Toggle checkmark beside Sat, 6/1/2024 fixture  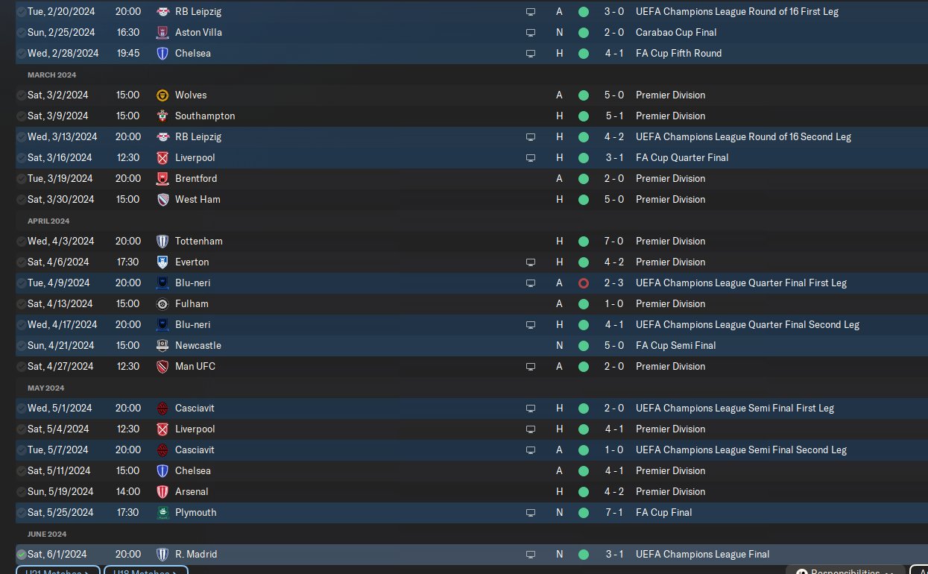[21, 555]
